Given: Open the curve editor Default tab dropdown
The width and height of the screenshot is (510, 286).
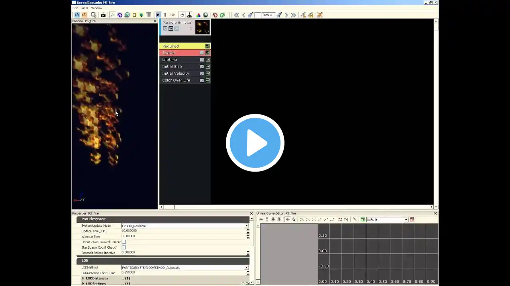Looking at the screenshot, I should point(406,220).
